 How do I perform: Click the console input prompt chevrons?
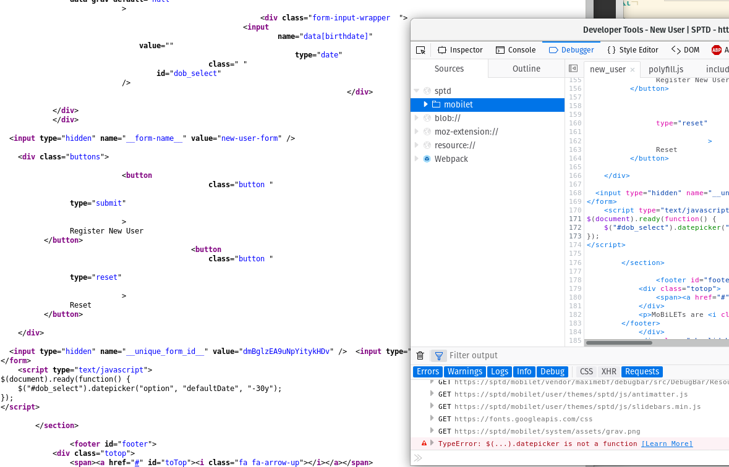pos(418,458)
